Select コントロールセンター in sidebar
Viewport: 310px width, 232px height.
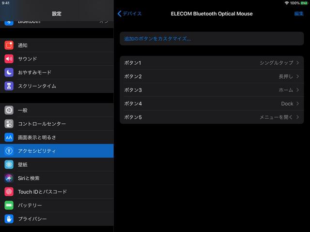tap(57, 124)
